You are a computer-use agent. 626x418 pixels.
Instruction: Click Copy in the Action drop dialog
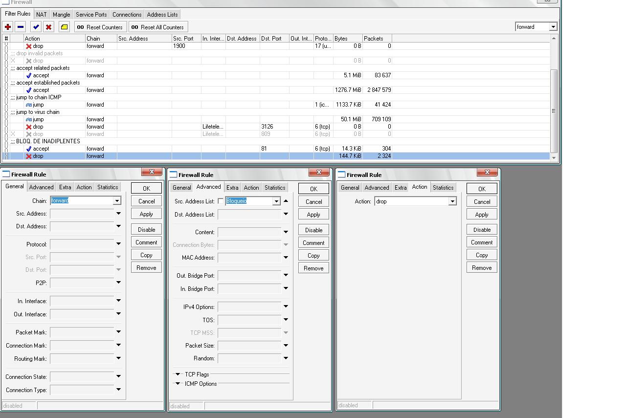(482, 255)
